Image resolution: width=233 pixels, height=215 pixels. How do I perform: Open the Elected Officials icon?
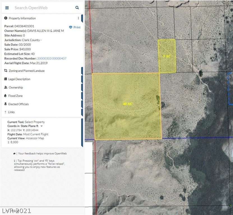coord(5,104)
